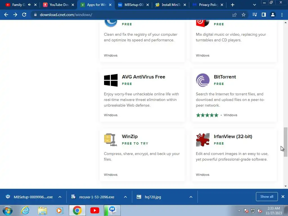The height and width of the screenshot is (216, 288).
Task: Expand options for the MBSetup download
Action: (60, 197)
